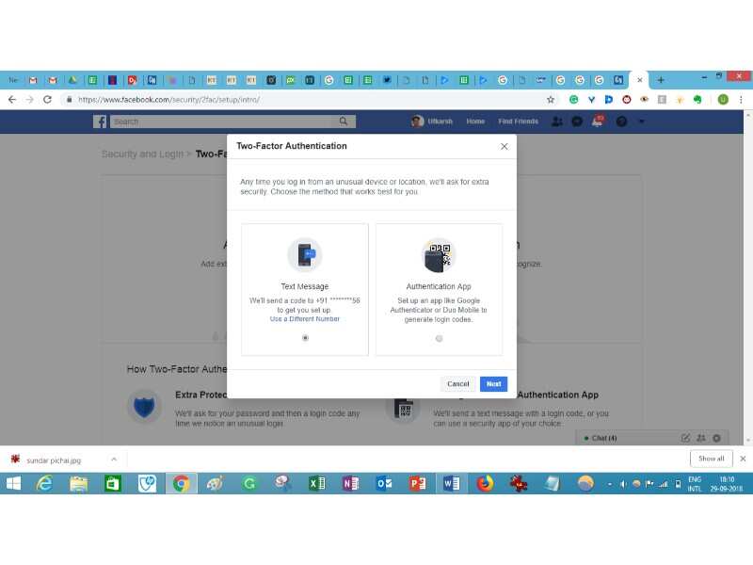Close the Two-Factor Authentication dialog with X

click(504, 147)
